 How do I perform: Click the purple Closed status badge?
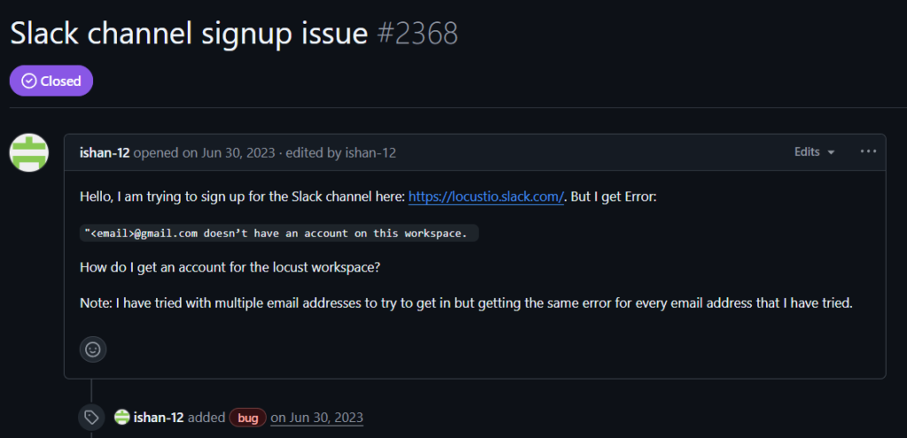pos(51,81)
